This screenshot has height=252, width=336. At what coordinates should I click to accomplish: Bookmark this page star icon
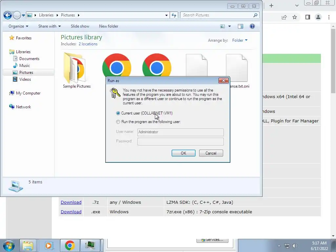(x=295, y=17)
